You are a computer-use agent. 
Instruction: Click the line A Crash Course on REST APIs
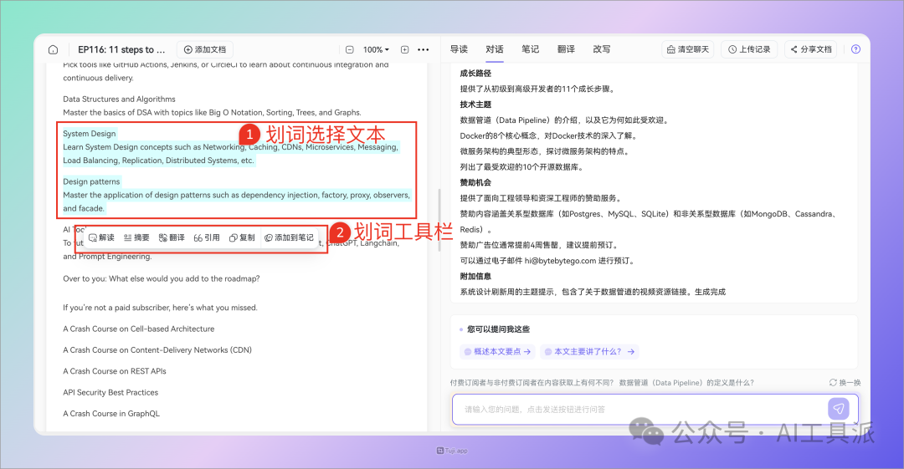coord(114,372)
